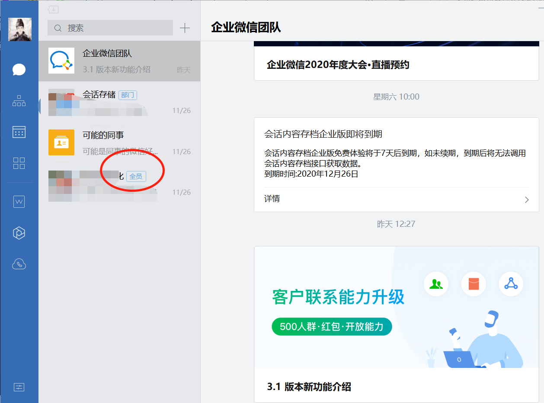Open the Contacts org chart icon

click(x=19, y=101)
